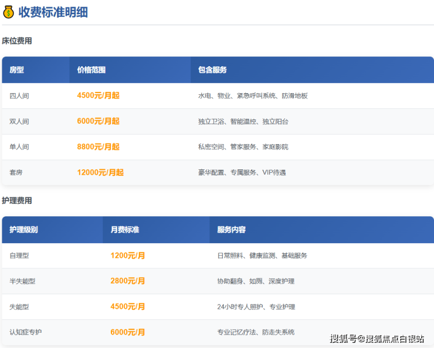Select the 失能型 care level row
The image size is (434, 348).
[19, 306]
